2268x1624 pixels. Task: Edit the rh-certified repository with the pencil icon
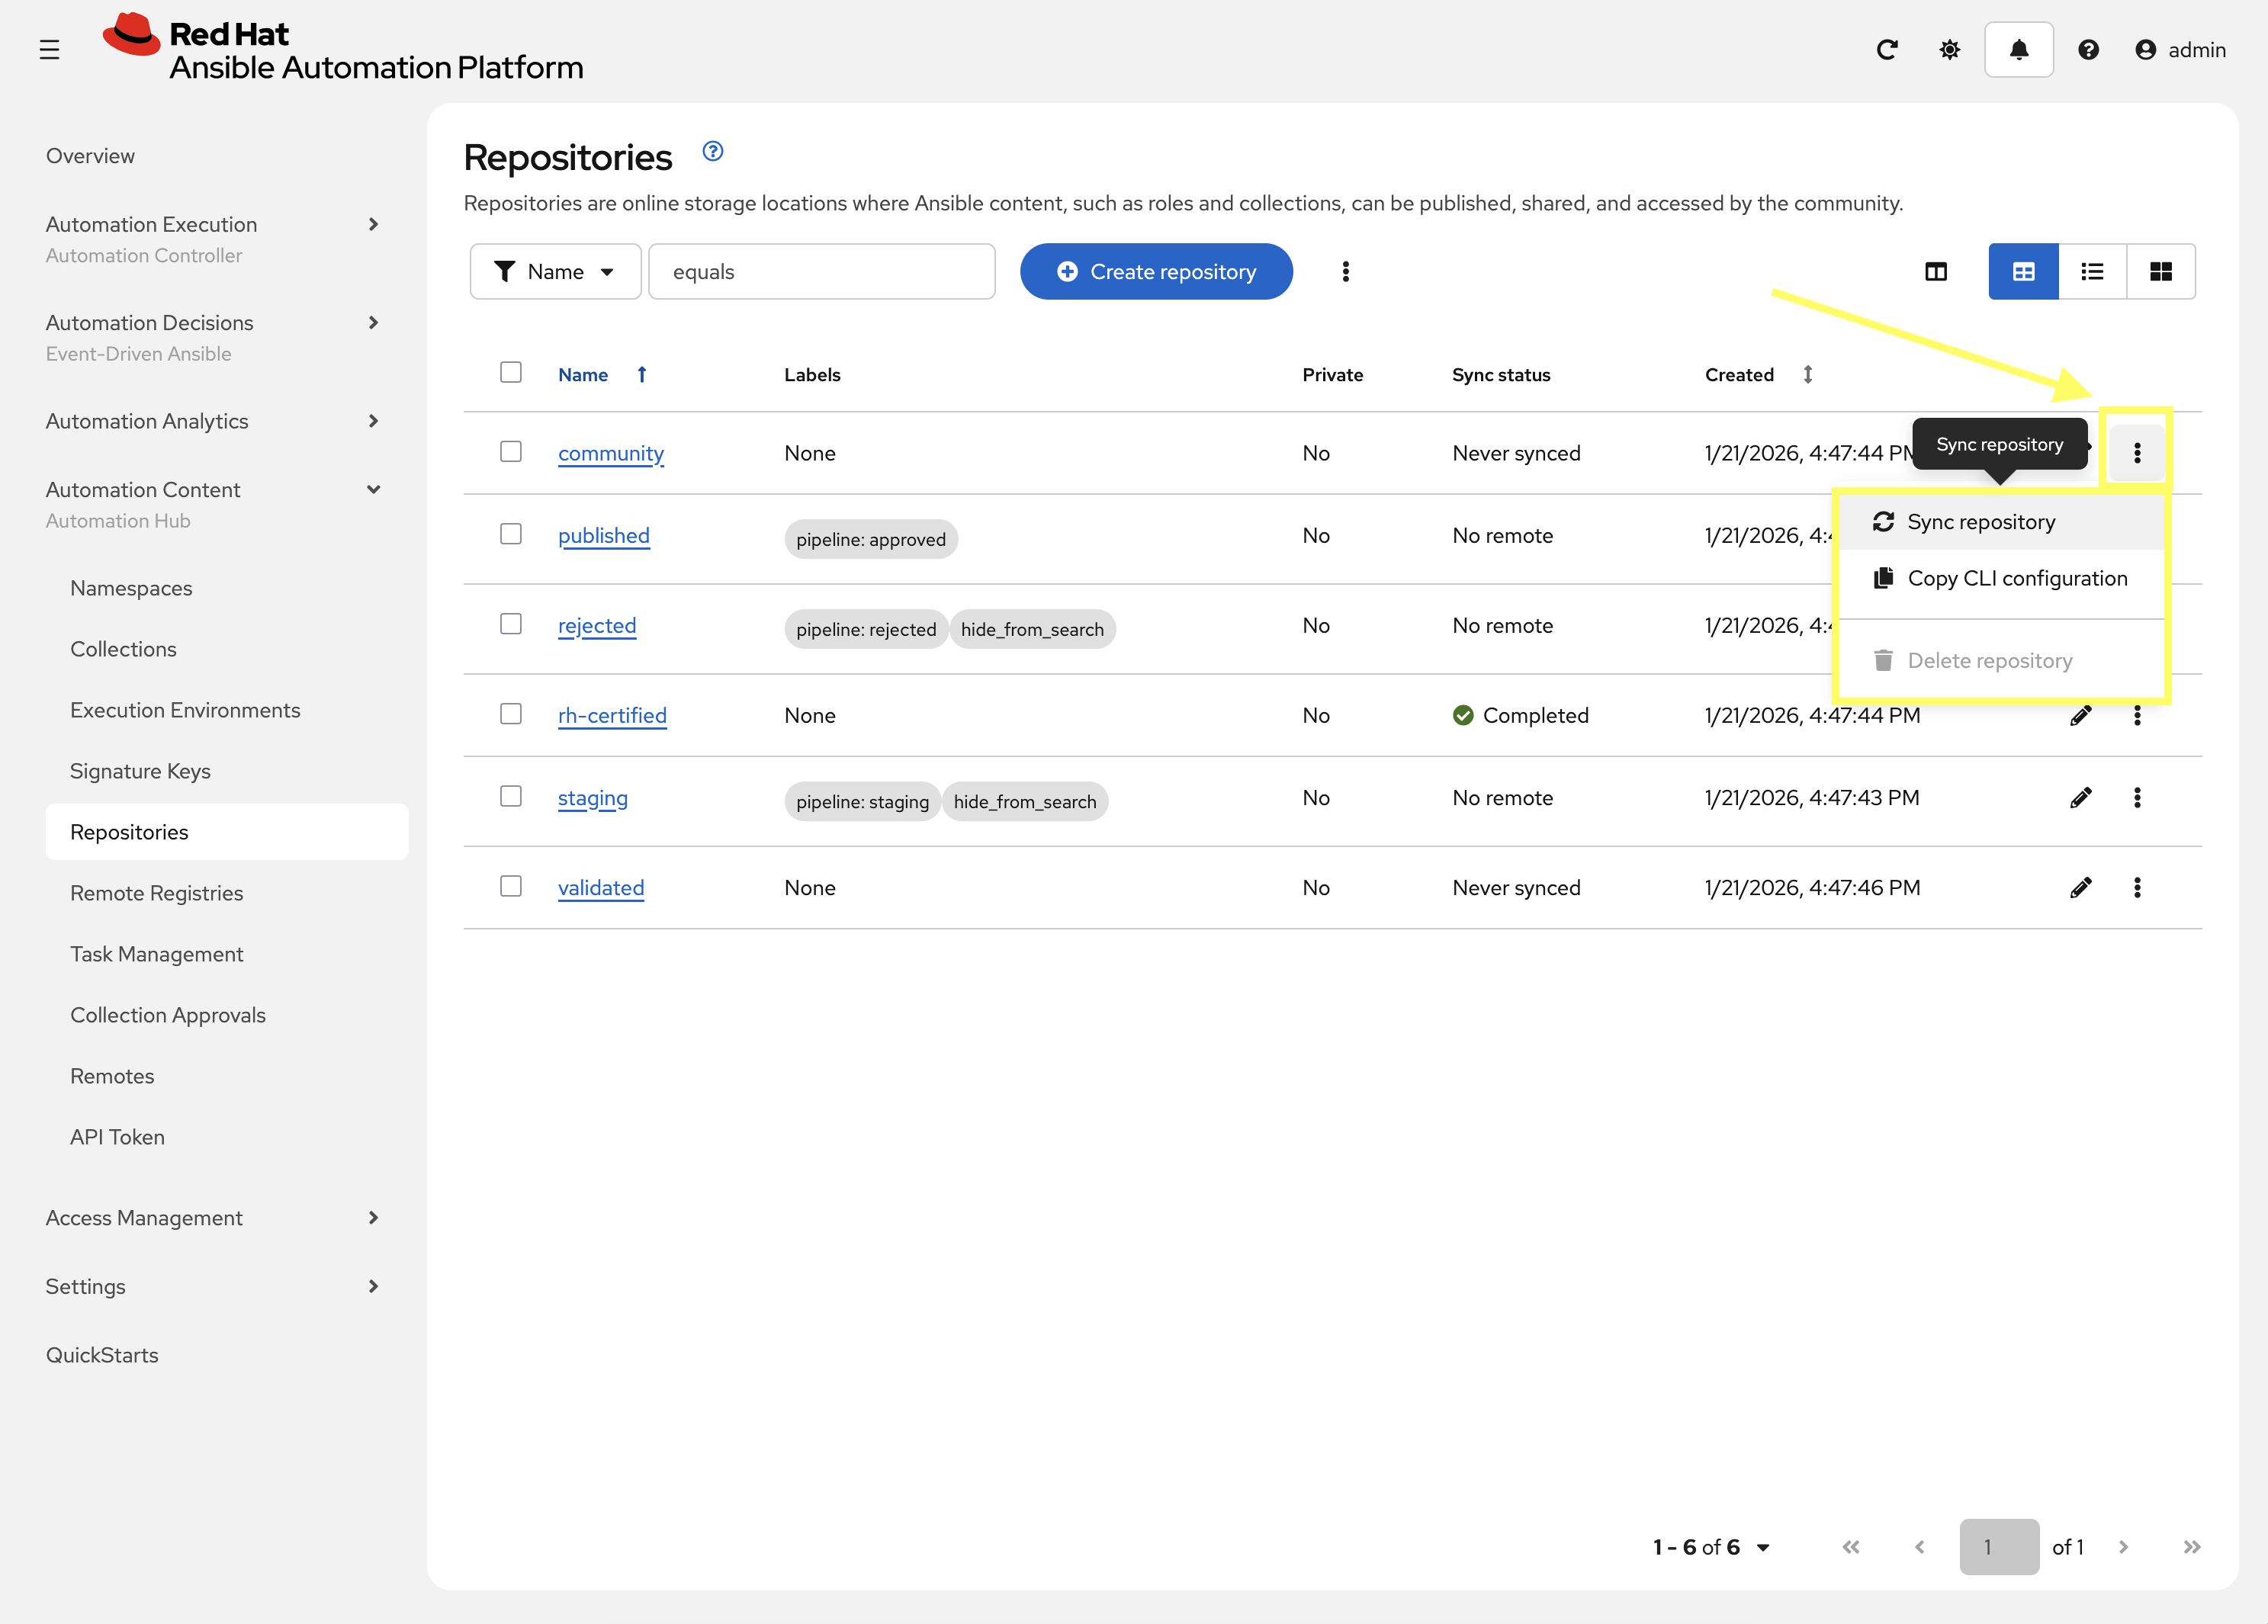(2081, 715)
